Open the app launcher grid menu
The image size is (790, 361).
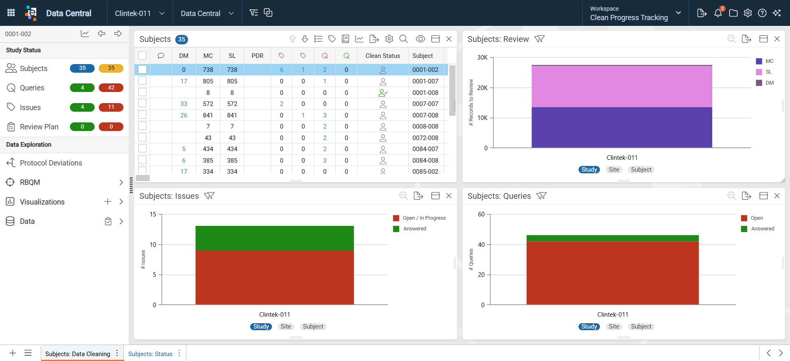tap(11, 13)
